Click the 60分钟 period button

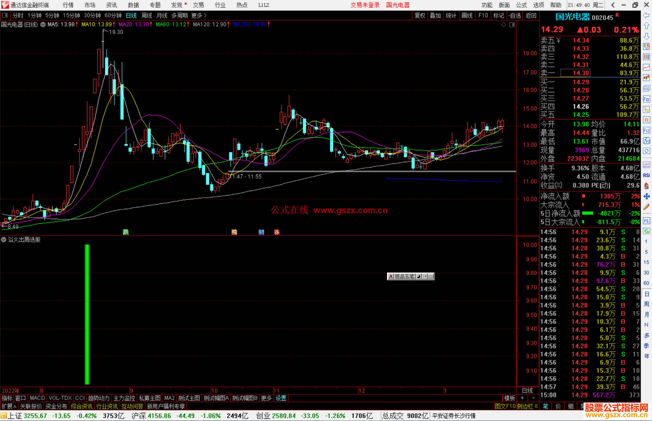pos(113,15)
